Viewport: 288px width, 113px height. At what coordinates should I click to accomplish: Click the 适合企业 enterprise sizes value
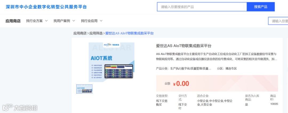click(215, 103)
